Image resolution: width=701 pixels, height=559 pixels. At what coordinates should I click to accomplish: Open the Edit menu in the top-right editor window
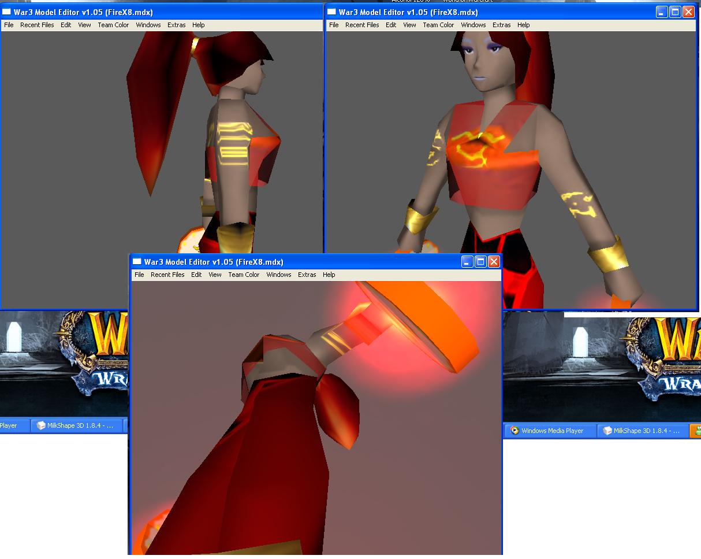coord(391,25)
